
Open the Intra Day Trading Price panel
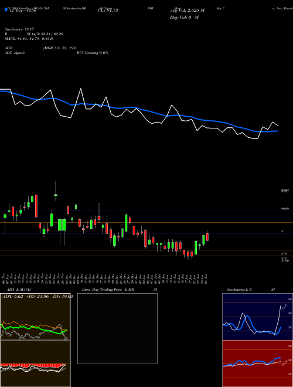(117, 328)
